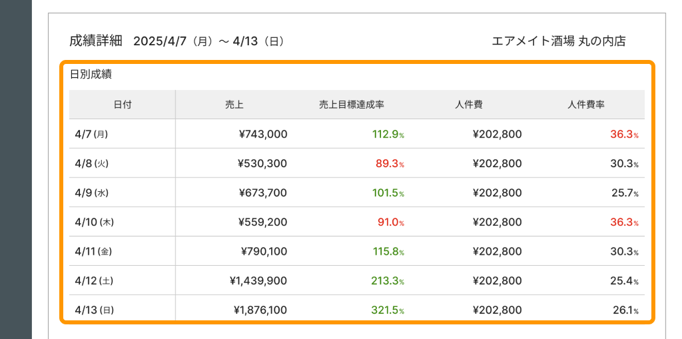The width and height of the screenshot is (682, 339).
Task: Click sales value ¥1,876,100
Action: point(260,310)
